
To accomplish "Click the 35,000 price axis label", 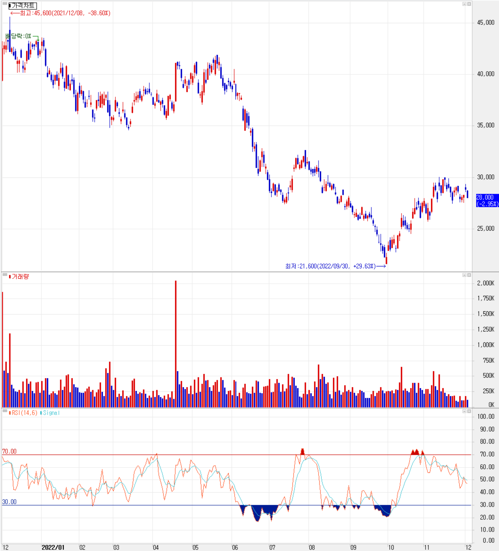I will pos(485,125).
